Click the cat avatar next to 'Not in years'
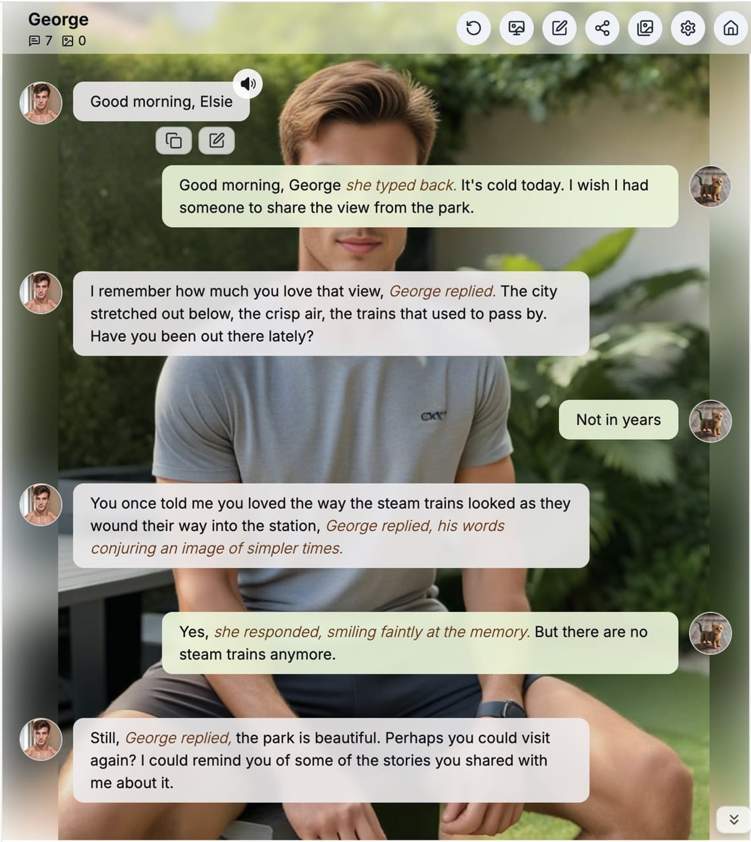This screenshot has width=751, height=842. coord(710,421)
